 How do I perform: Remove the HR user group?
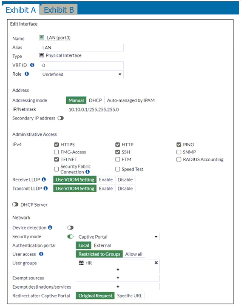(x=156, y=262)
